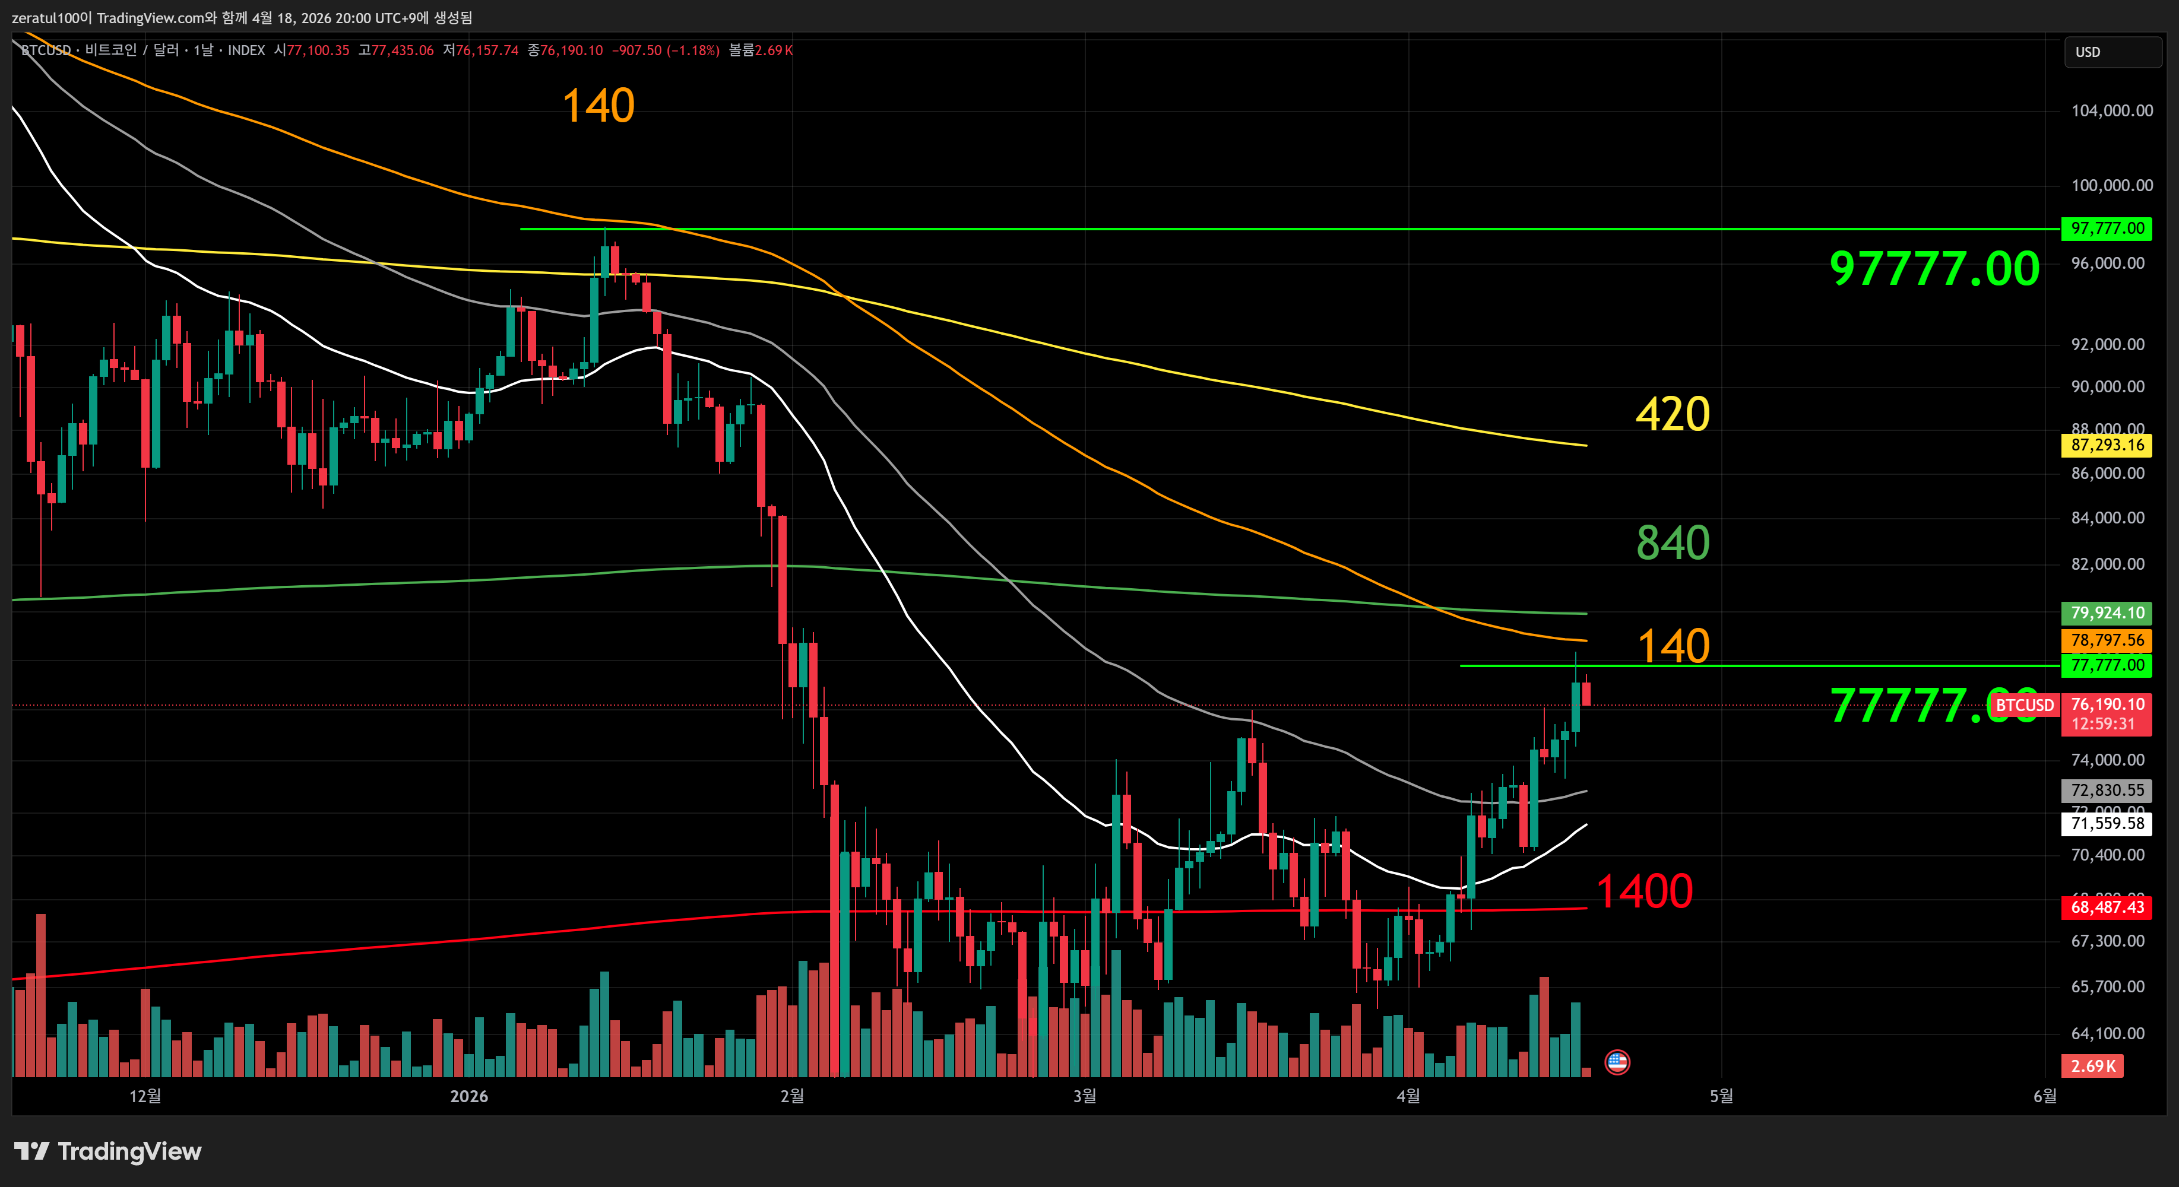This screenshot has width=2179, height=1187.
Task: Click the 90,000.00 price axis tick
Action: pyautogui.click(x=2107, y=386)
